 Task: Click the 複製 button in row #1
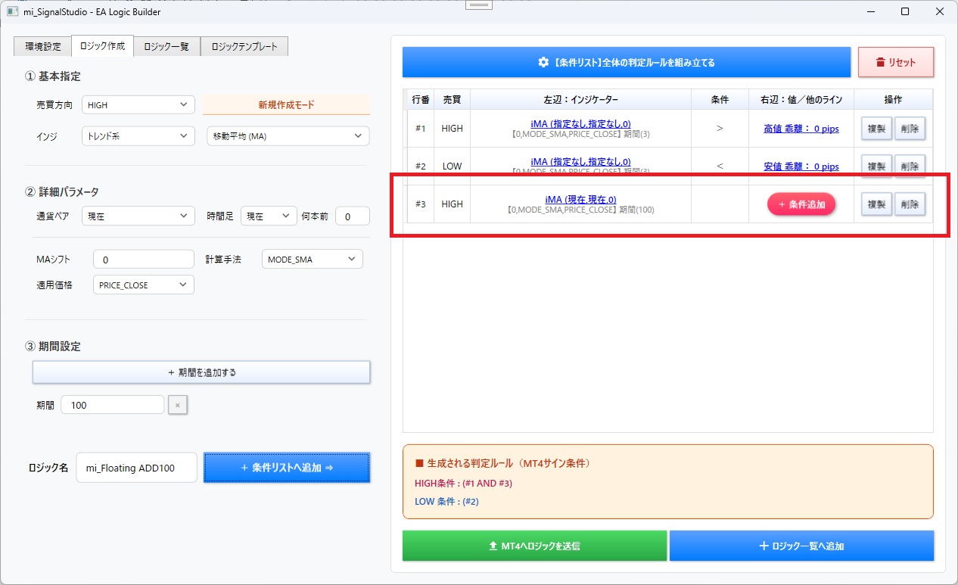tap(876, 129)
